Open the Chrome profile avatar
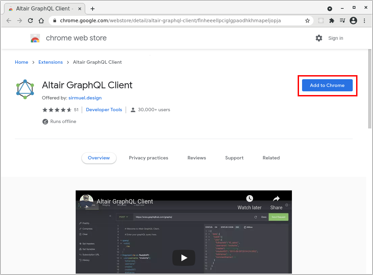The image size is (373, 275). [x=353, y=21]
